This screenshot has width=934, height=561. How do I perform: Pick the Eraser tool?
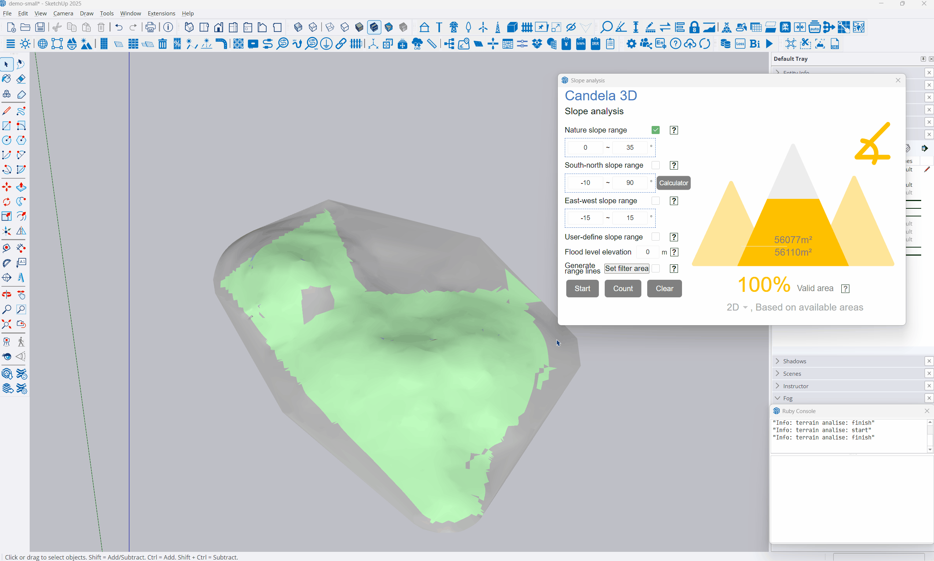(x=21, y=79)
